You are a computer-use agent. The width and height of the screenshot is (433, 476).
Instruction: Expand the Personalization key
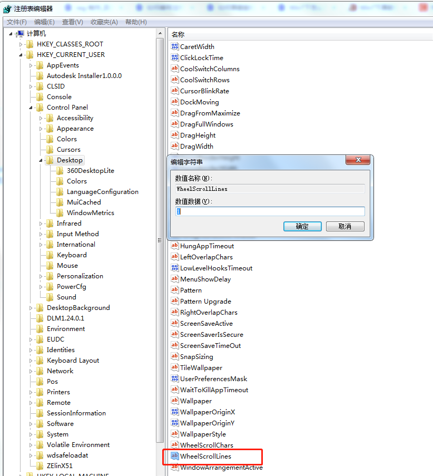click(x=41, y=276)
